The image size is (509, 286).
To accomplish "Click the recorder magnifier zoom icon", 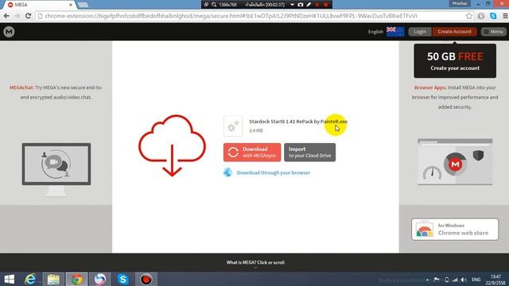I will pos(214,5).
